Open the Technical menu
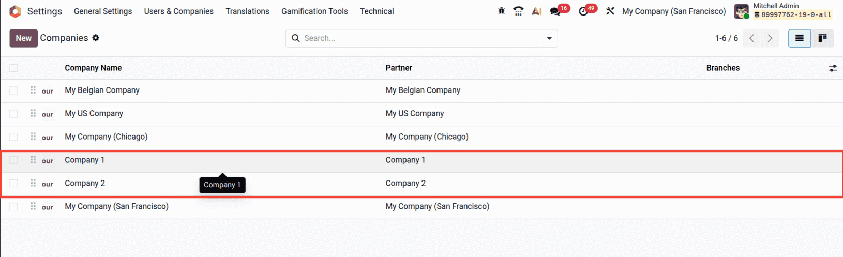The width and height of the screenshot is (843, 257). point(377,11)
